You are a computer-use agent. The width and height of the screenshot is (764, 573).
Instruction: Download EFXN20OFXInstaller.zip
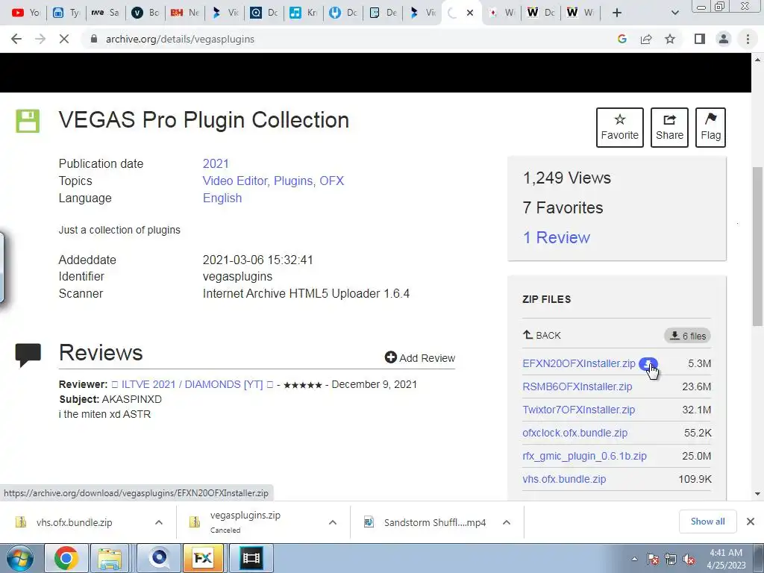pyautogui.click(x=579, y=363)
